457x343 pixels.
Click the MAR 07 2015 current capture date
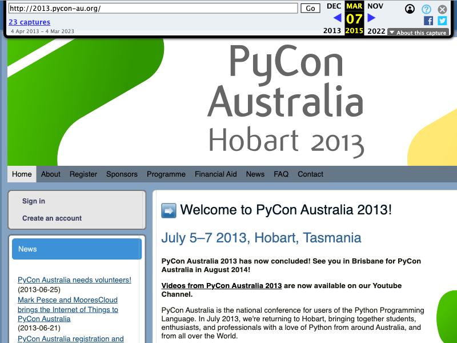[x=354, y=18]
